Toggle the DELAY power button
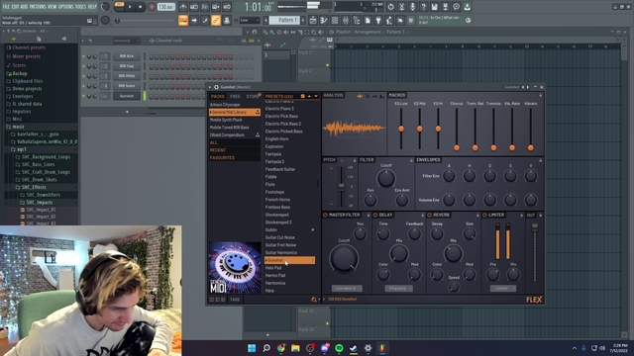The height and width of the screenshot is (356, 634). point(375,216)
